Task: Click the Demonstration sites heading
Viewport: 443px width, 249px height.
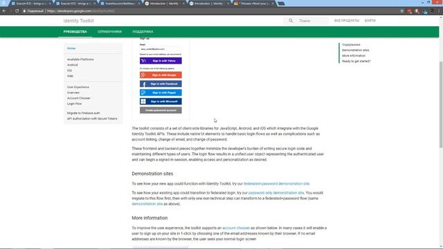Action: [152, 174]
